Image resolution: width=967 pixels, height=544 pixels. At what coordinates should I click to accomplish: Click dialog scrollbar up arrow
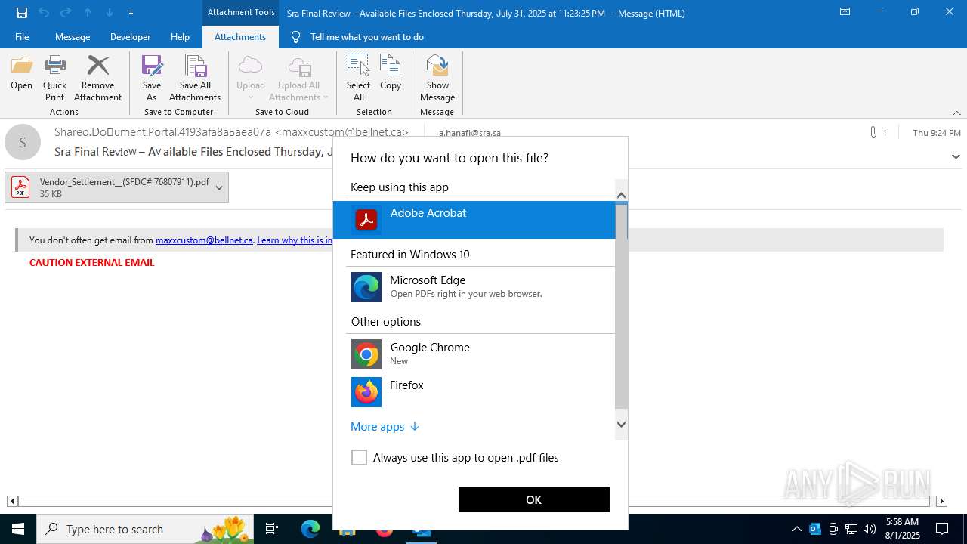point(622,196)
